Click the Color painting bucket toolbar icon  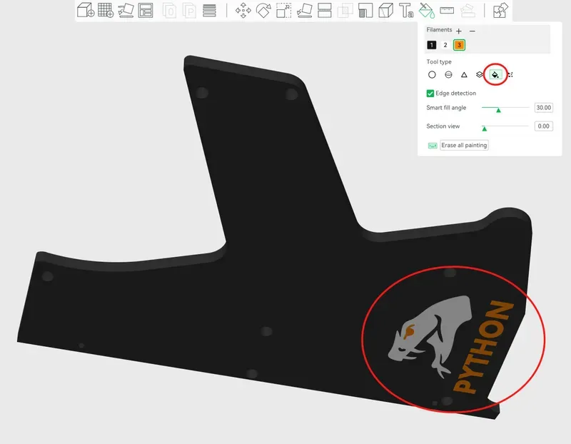427,10
